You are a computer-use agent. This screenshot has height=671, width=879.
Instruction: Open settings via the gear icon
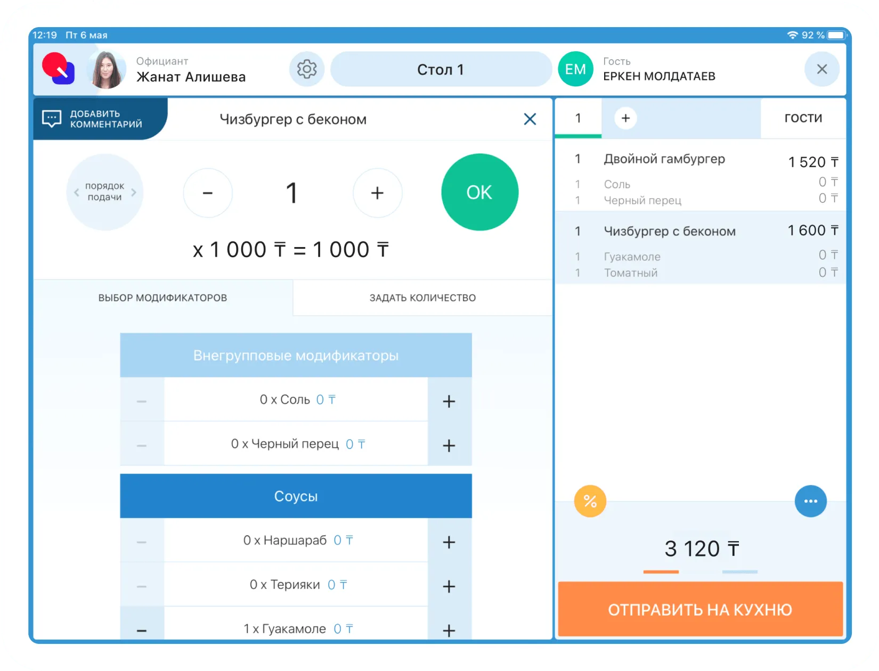[306, 69]
